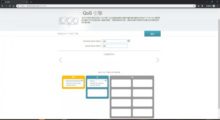Focus the Download Speed field
The height and width of the screenshot is (120, 220).
[x=115, y=41]
